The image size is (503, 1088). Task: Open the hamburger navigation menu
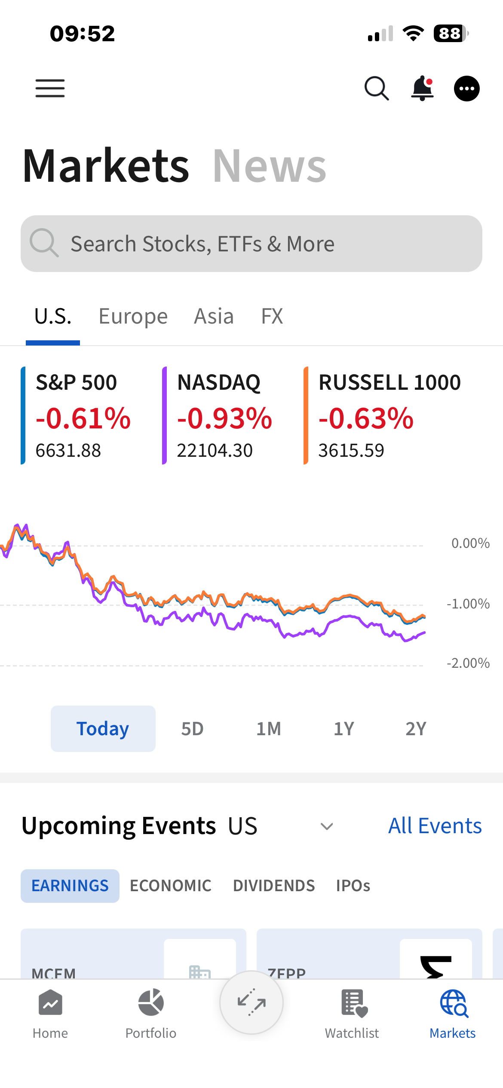[x=49, y=88]
